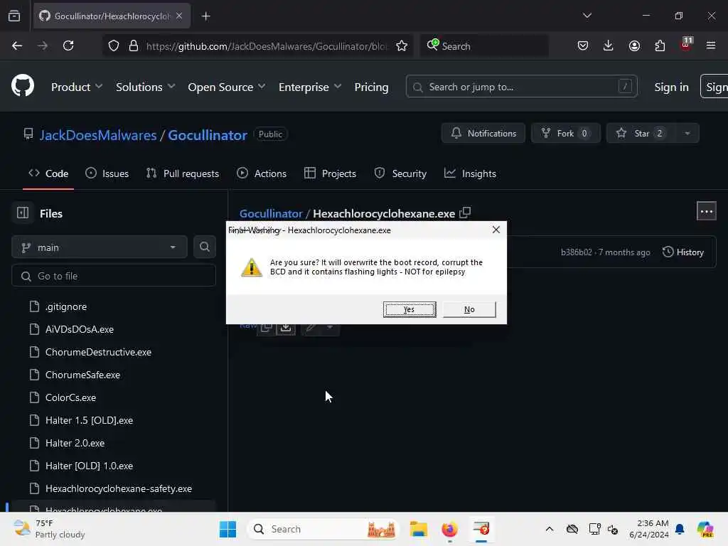Click the History link
This screenshot has width=728, height=546.
click(683, 252)
